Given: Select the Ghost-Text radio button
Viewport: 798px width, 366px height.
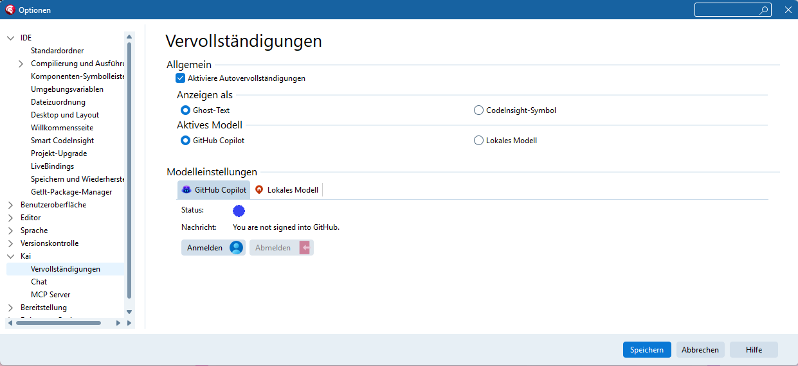Looking at the screenshot, I should pyautogui.click(x=185, y=110).
